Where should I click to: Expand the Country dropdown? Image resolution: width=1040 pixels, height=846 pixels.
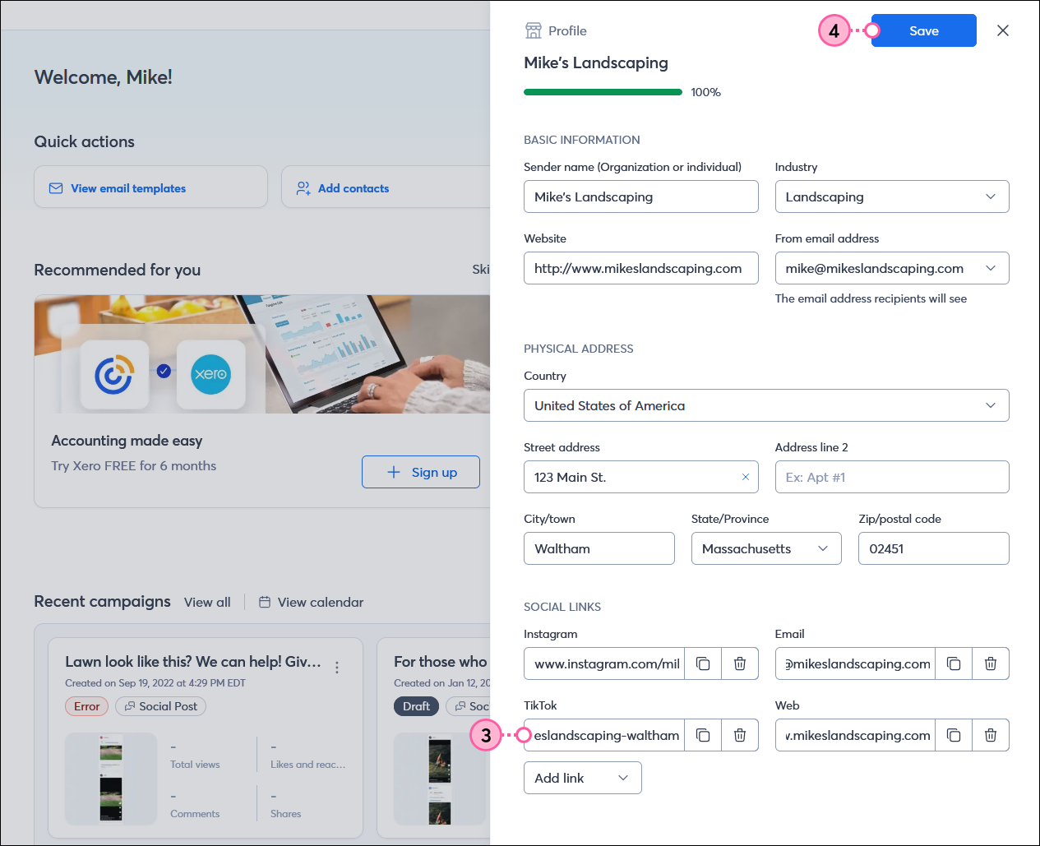pyautogui.click(x=766, y=405)
